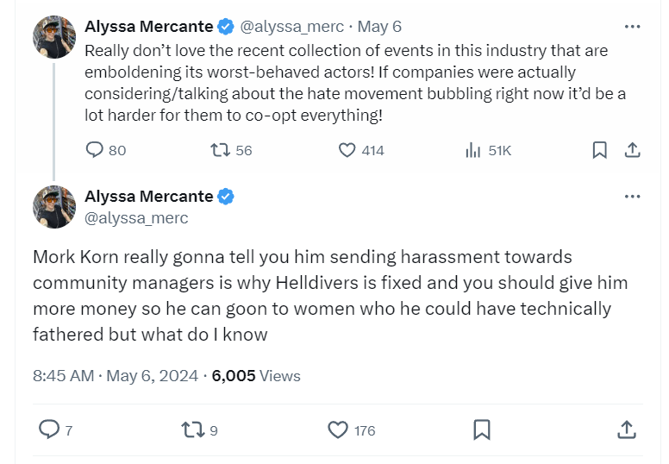Reply to the first tweet with 80 replies
The width and height of the screenshot is (669, 464).
(x=96, y=150)
